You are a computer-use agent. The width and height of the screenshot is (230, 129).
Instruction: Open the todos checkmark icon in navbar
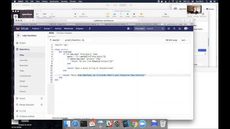pos(180,29)
